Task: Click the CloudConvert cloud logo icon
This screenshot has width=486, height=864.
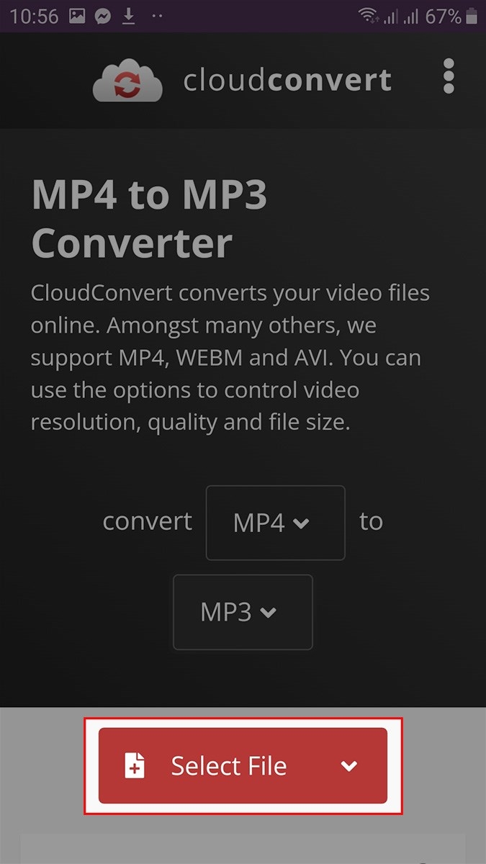Action: [127, 80]
